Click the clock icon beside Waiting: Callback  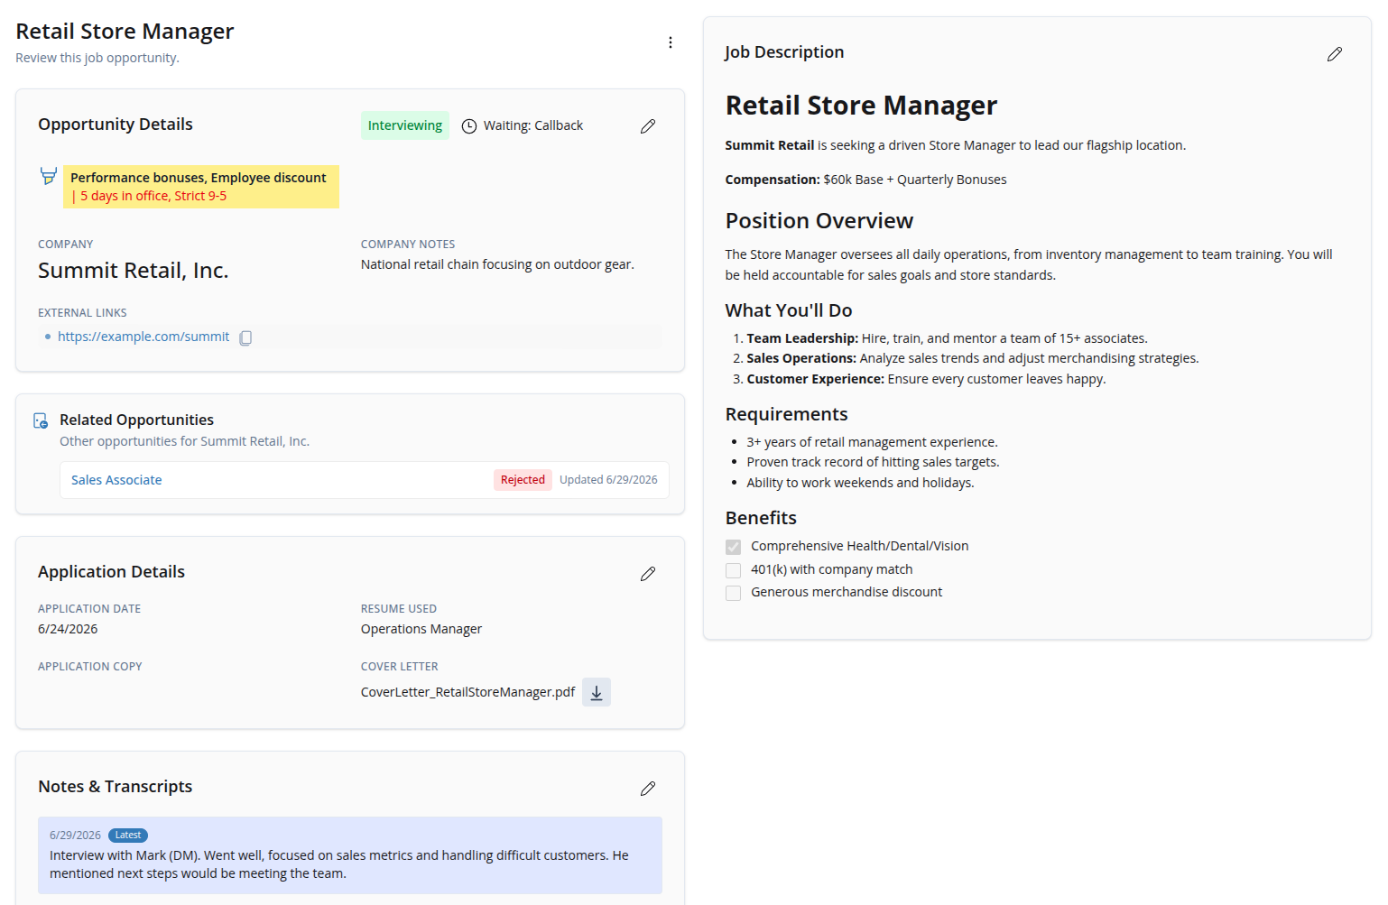point(469,126)
